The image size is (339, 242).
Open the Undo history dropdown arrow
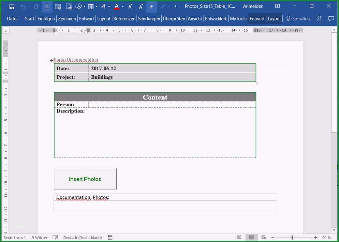click(29, 6)
